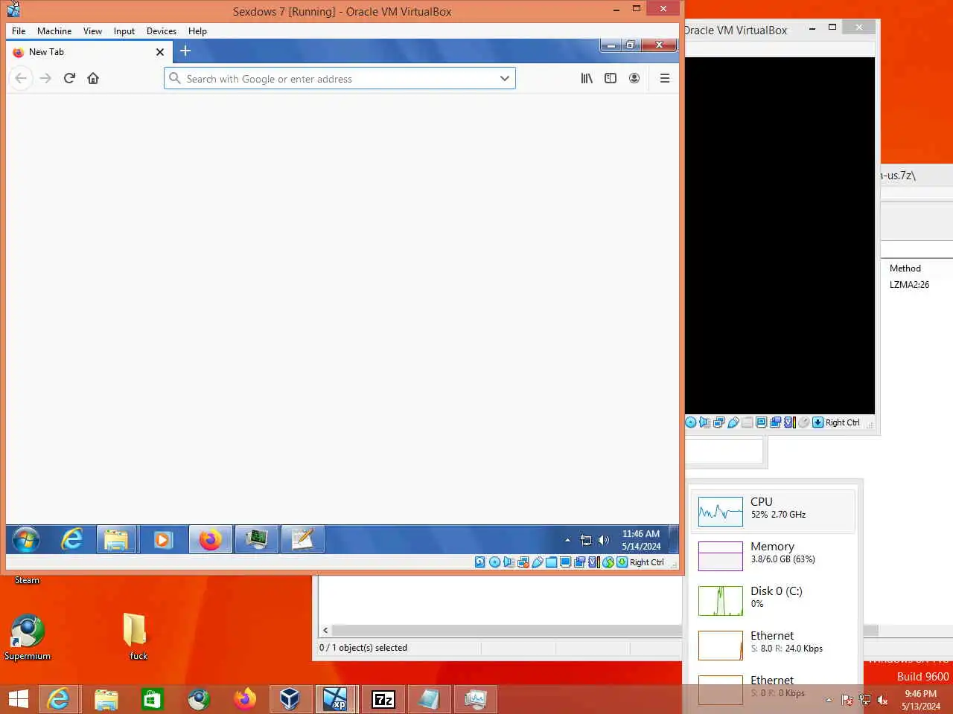Click guest Show Desktop button beside clock
953x714 pixels.
click(x=674, y=539)
